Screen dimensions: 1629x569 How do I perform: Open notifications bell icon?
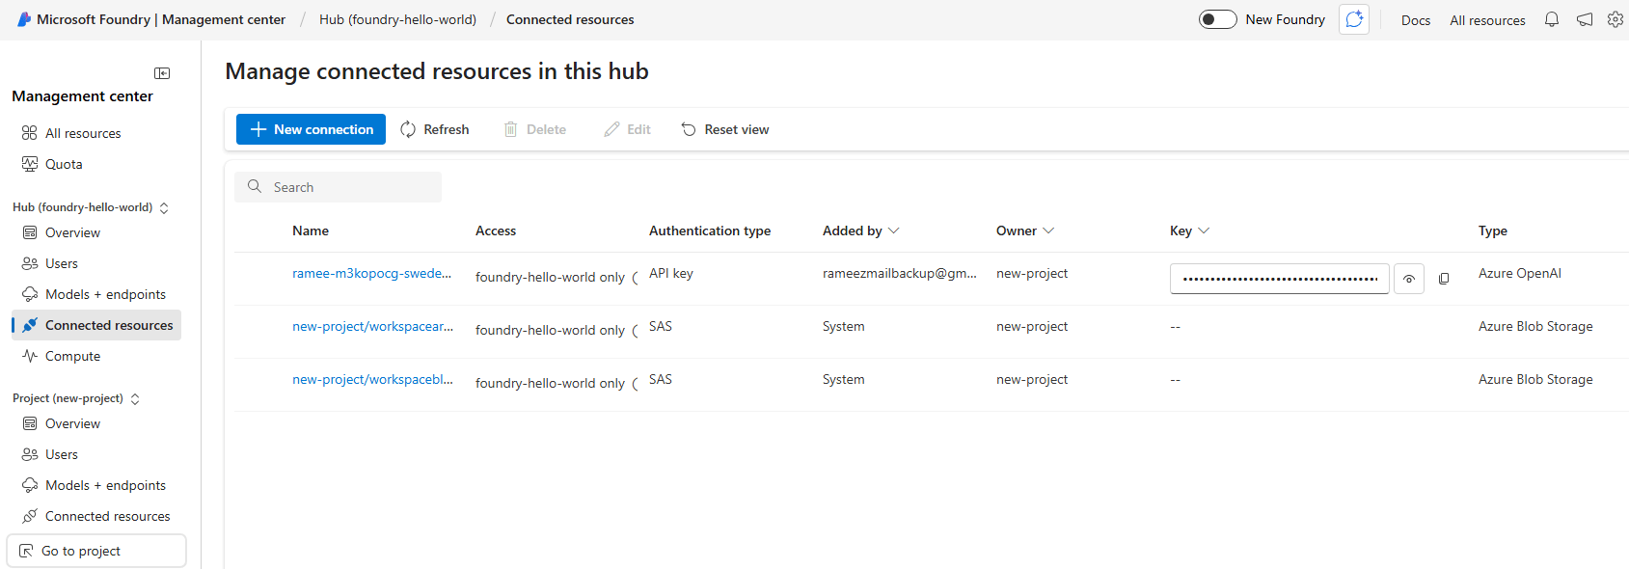click(1552, 19)
